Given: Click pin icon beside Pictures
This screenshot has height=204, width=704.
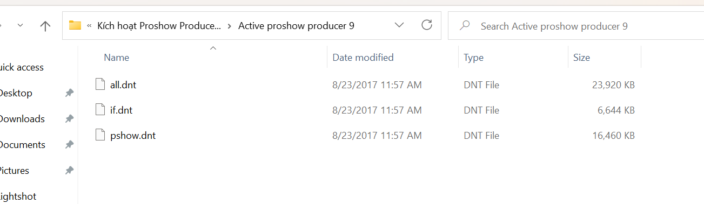Looking at the screenshot, I should pos(69,171).
